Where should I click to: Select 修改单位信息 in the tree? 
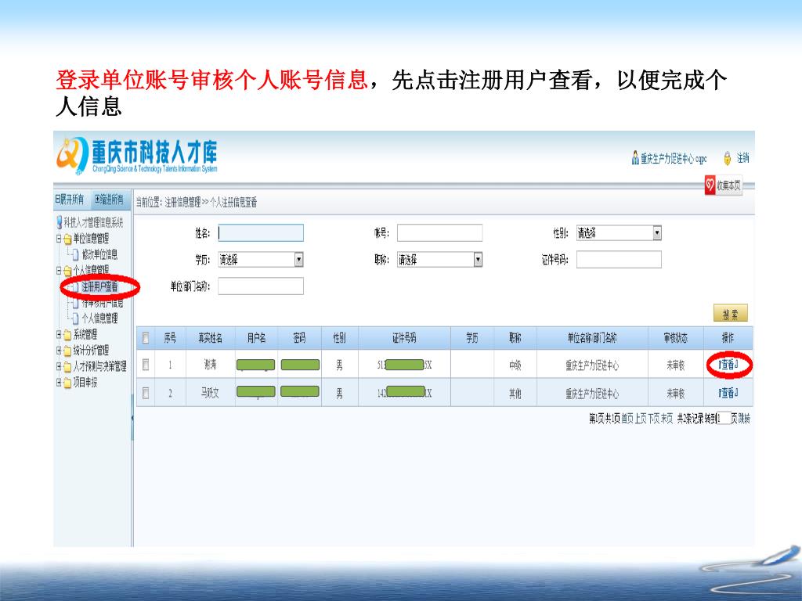click(x=99, y=254)
